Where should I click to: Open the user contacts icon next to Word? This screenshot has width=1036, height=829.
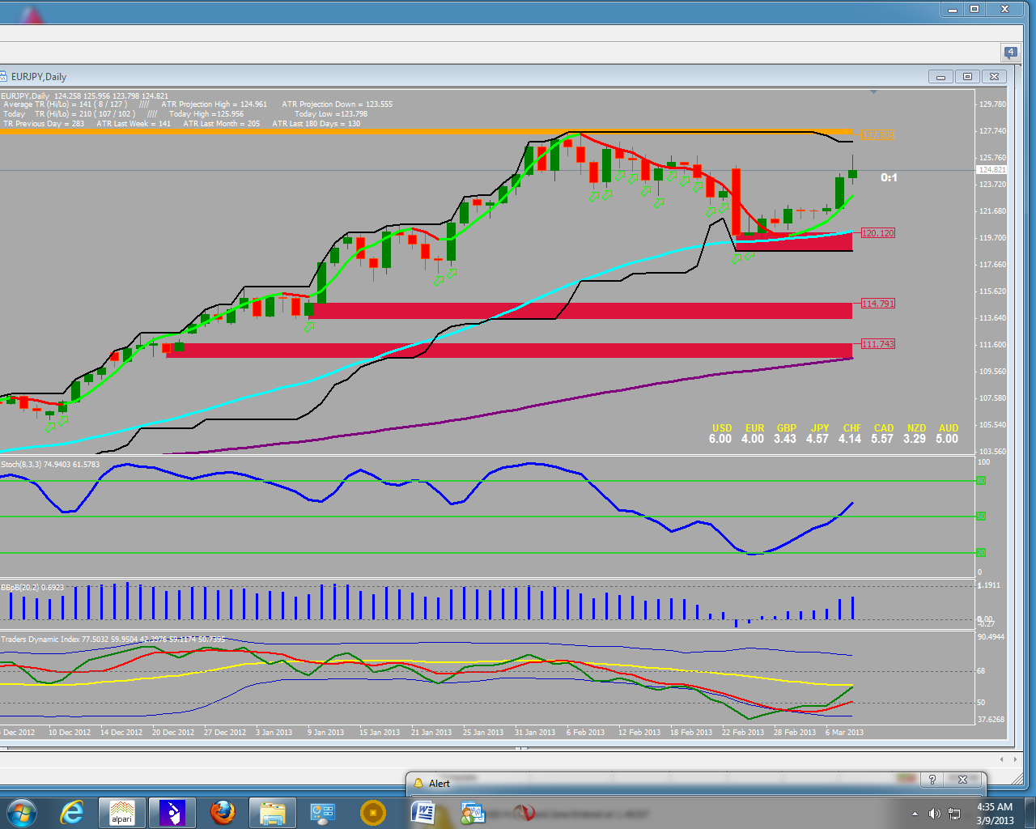point(473,812)
